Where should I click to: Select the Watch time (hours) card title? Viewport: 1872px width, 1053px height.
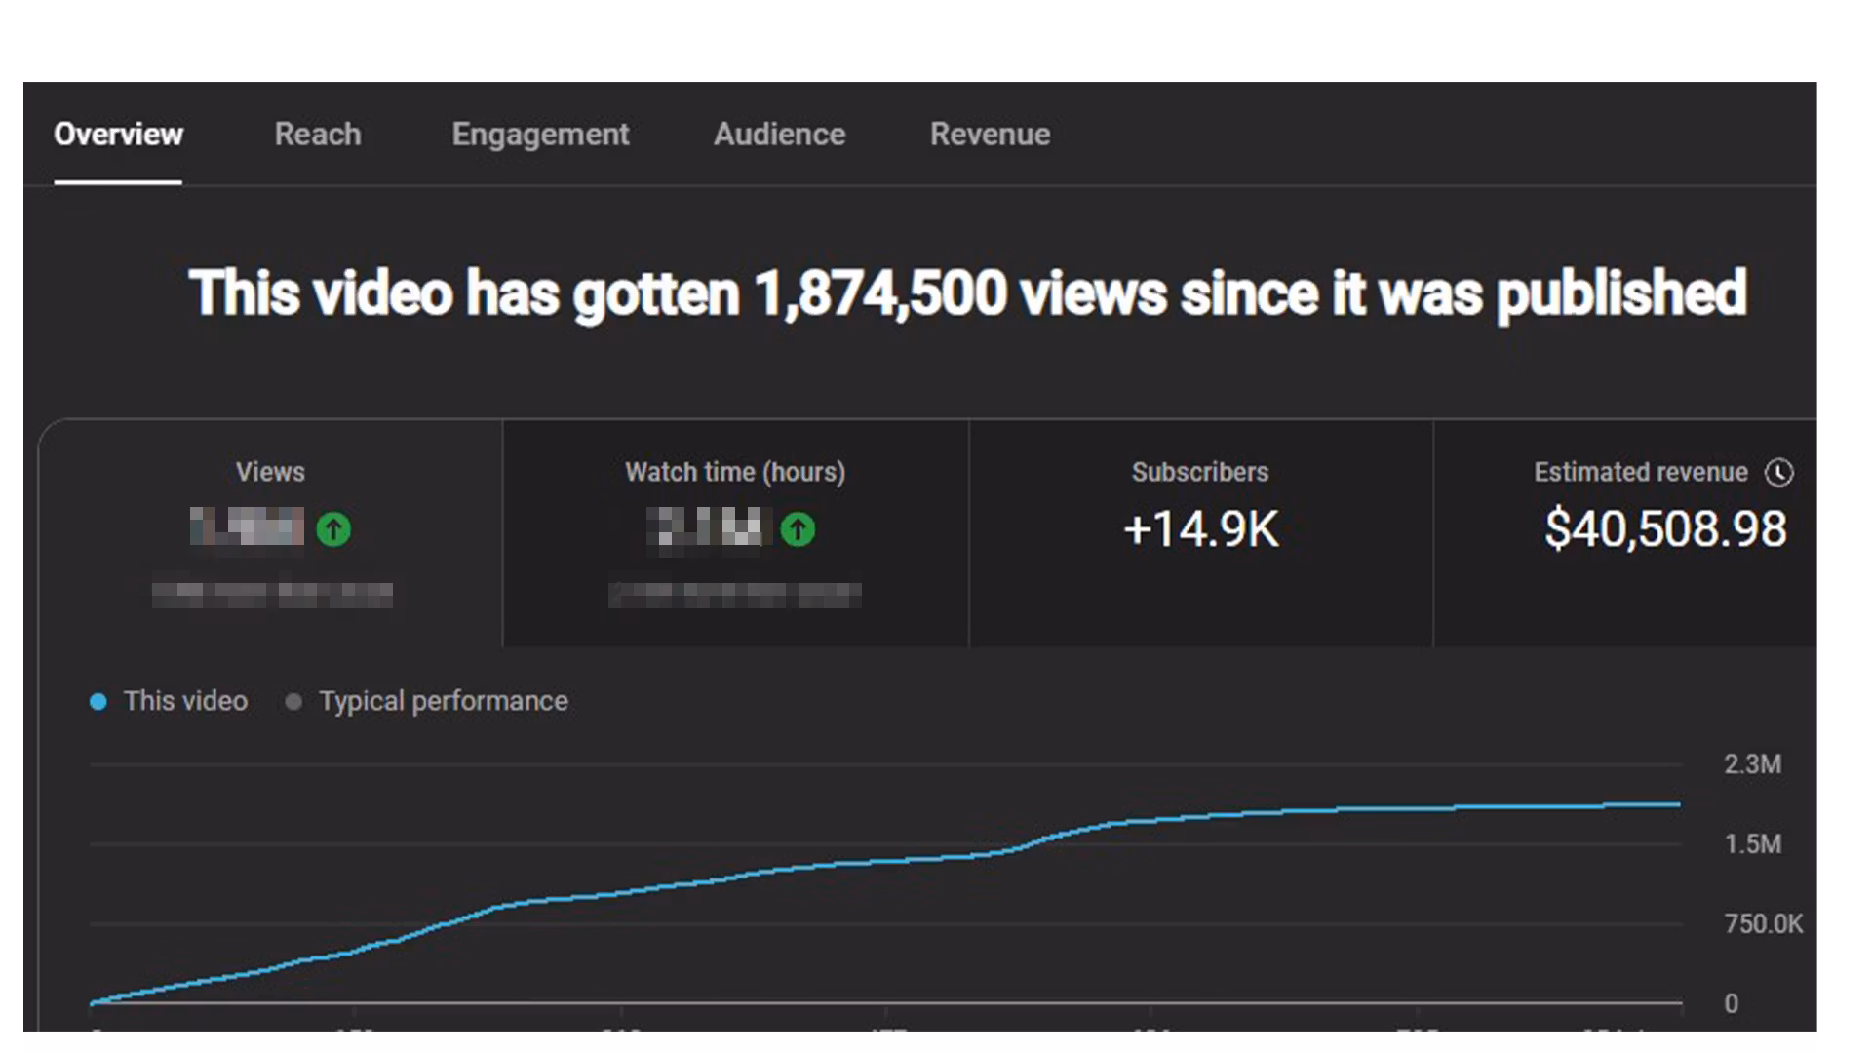point(735,472)
